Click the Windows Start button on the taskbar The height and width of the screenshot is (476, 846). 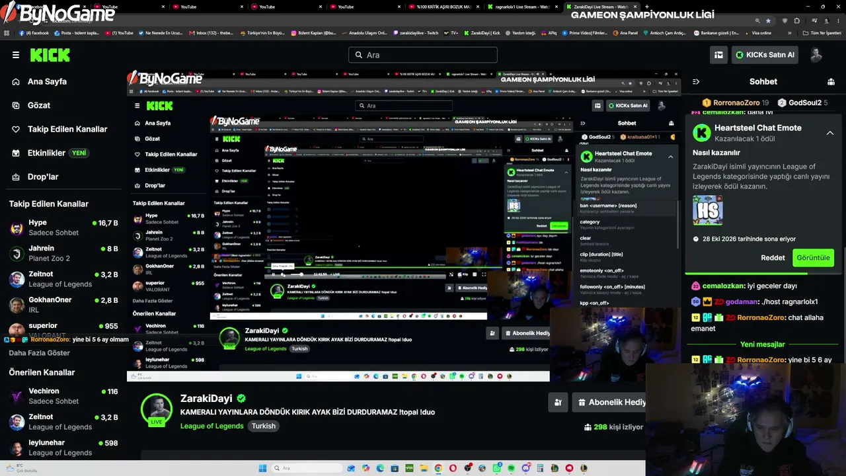[x=262, y=468]
